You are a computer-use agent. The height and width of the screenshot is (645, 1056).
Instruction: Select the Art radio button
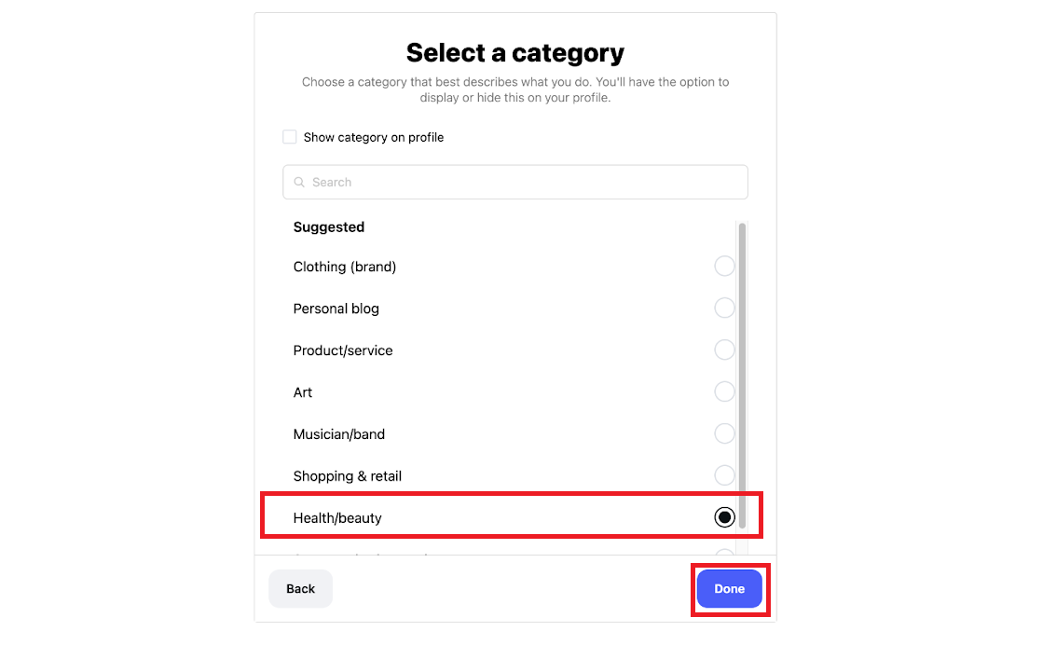[x=724, y=392]
